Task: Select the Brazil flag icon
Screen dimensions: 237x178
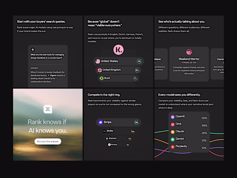Action: (x=101, y=78)
